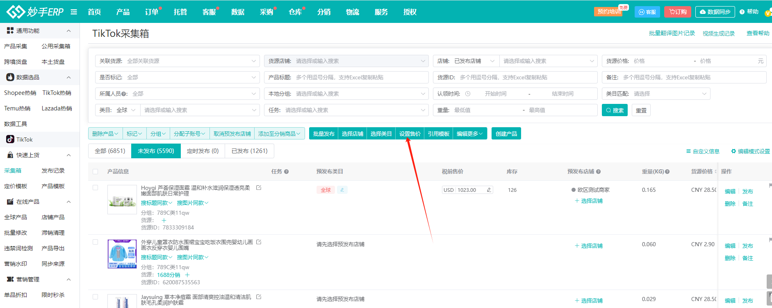Edit USD 1023.00 price with pencil icon
This screenshot has width=772, height=308.
[x=489, y=190]
